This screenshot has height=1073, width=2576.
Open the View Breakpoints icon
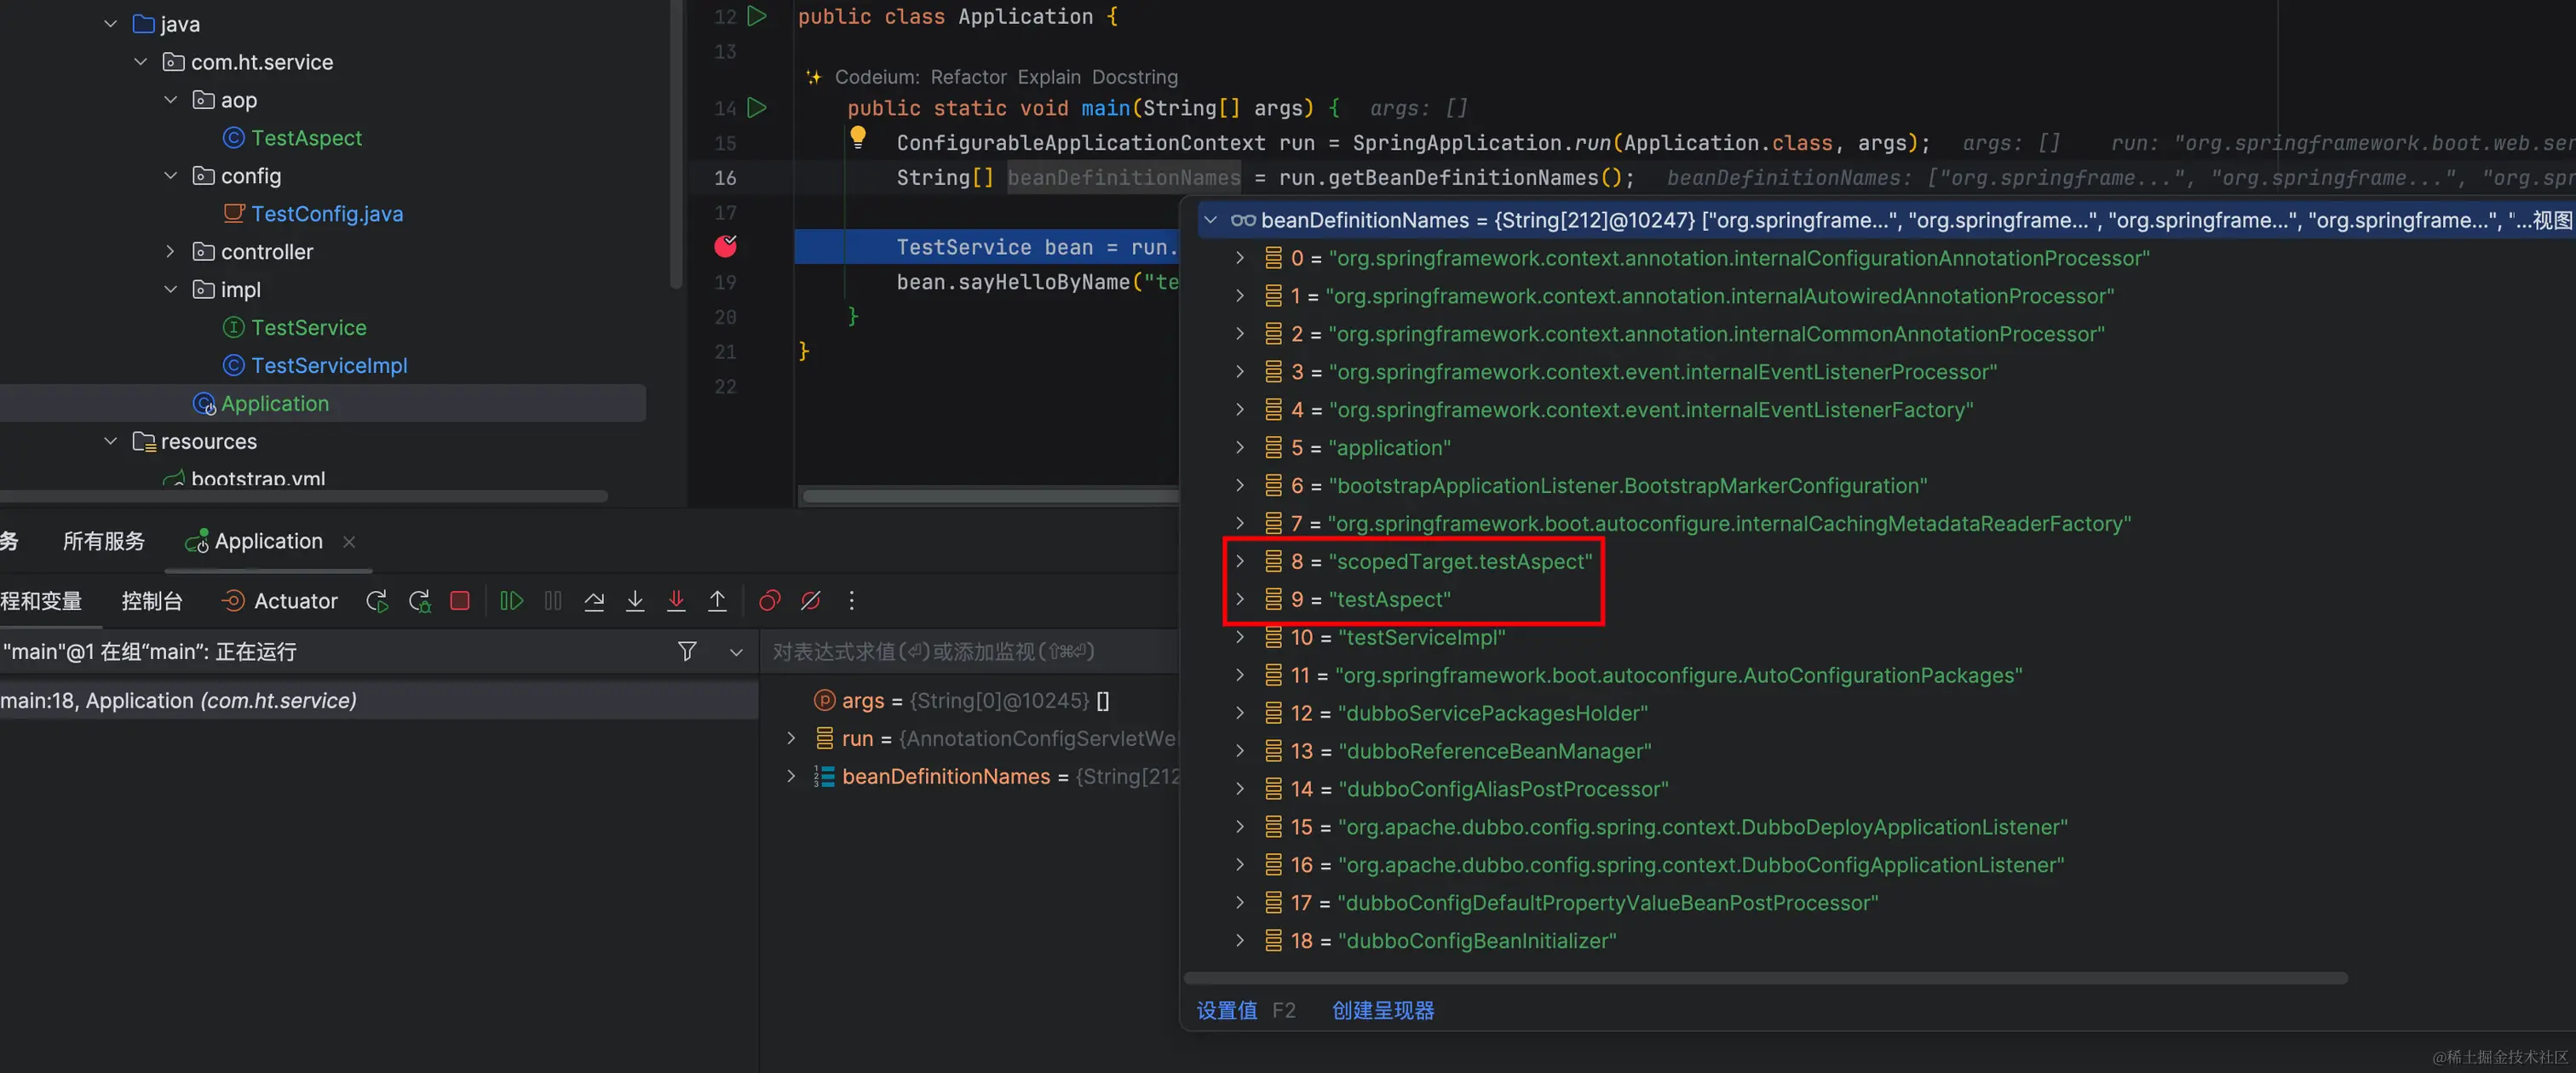769,601
